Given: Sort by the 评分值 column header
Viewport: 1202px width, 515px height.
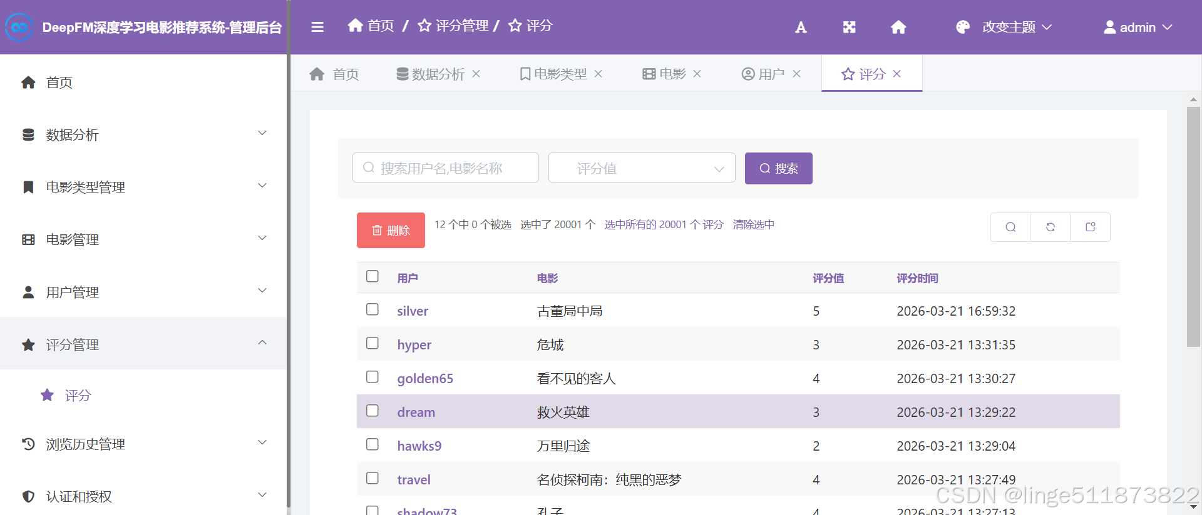Looking at the screenshot, I should 828,278.
